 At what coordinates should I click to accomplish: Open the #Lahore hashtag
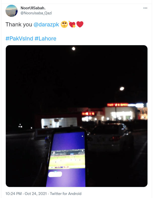tap(45, 38)
